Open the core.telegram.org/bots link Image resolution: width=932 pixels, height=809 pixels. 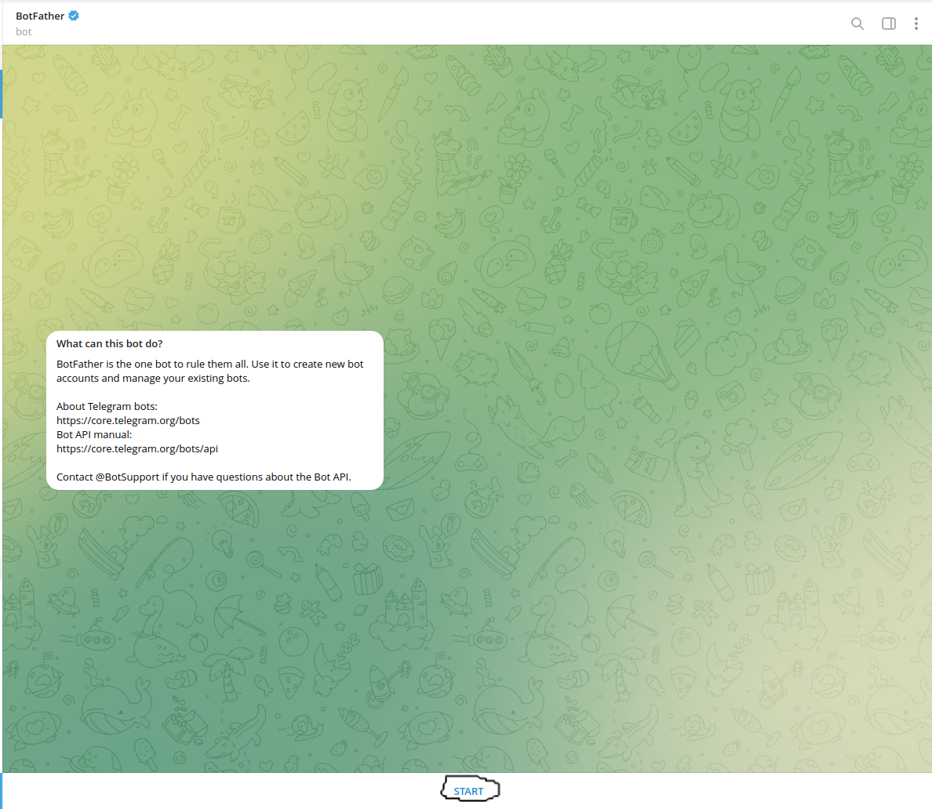[128, 421]
